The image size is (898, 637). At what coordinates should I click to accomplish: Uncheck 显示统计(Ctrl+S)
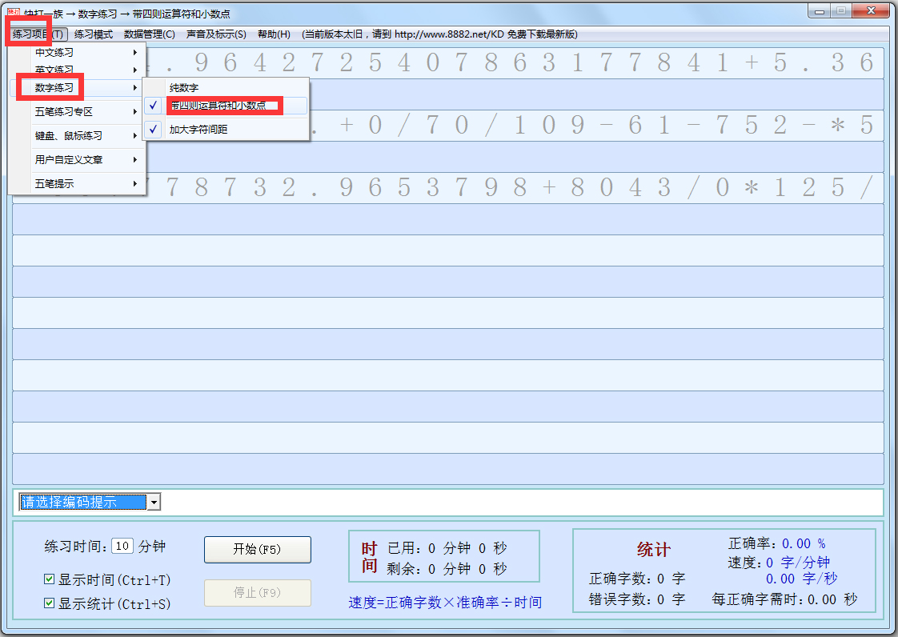pos(50,603)
